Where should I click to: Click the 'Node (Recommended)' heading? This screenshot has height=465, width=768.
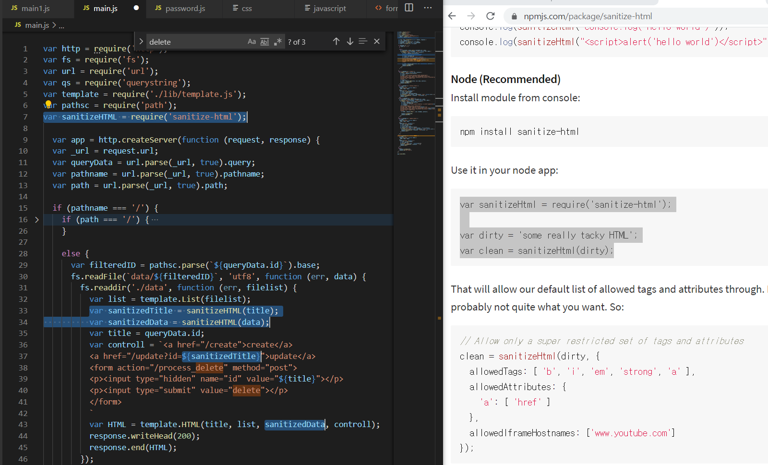click(505, 79)
